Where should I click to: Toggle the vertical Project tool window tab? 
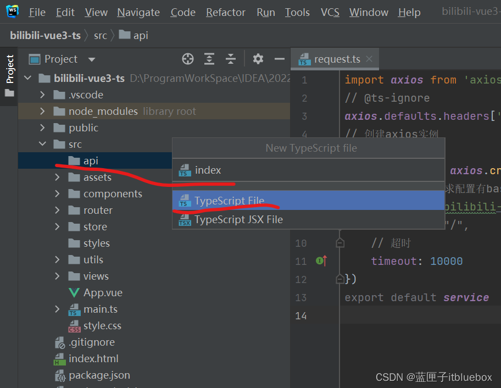click(9, 76)
